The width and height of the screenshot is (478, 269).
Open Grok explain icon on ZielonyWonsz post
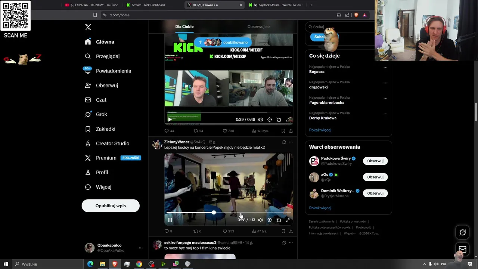[x=284, y=142]
